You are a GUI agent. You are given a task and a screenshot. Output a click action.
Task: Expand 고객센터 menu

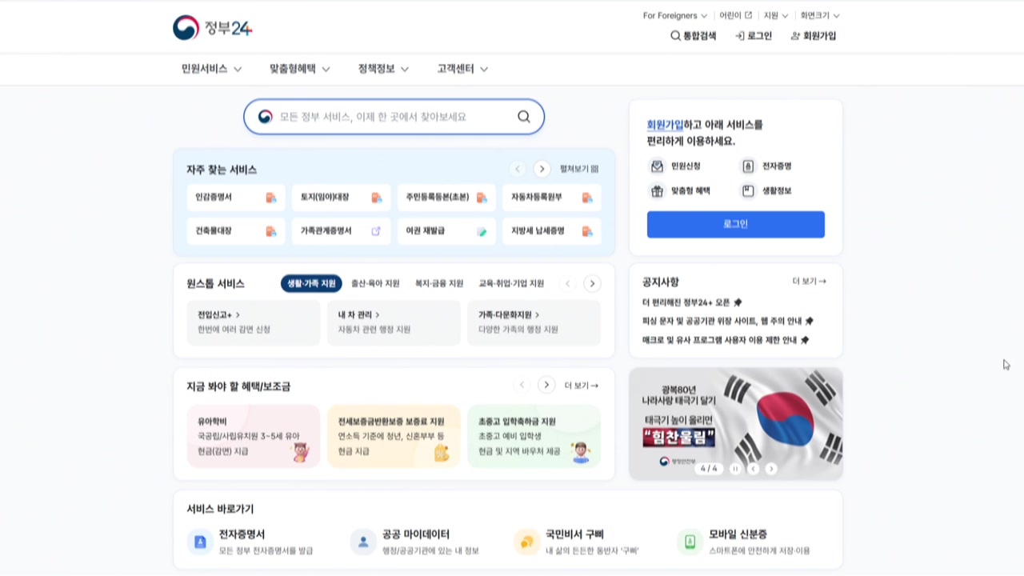coord(462,69)
